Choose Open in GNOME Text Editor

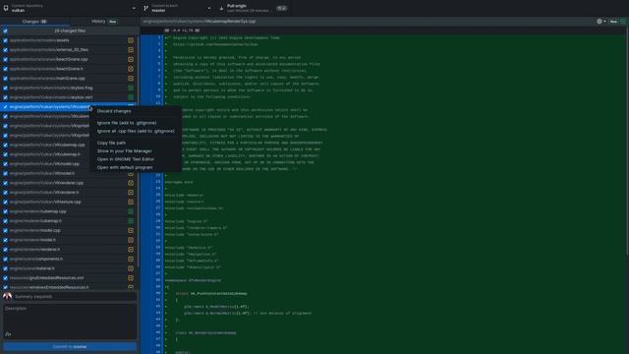pos(126,159)
